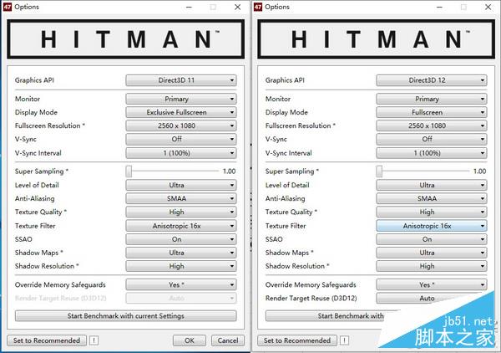Click HITMAN logo banner in left window
The height and width of the screenshot is (353, 501).
[125, 39]
